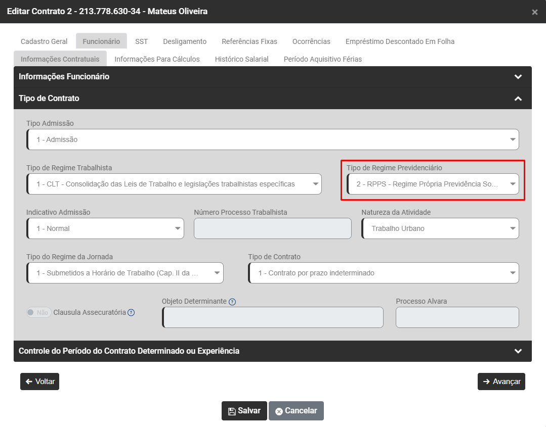Screen dimensions: 546x427
Task: Open the Tipo Admissão dropdown
Action: 272,139
